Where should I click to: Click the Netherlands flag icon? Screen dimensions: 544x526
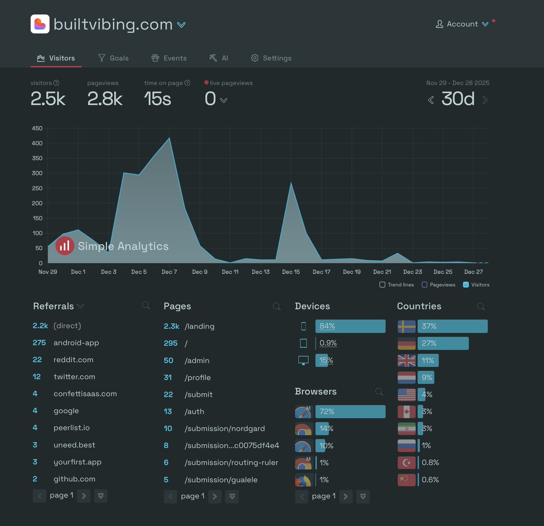pyautogui.click(x=407, y=377)
